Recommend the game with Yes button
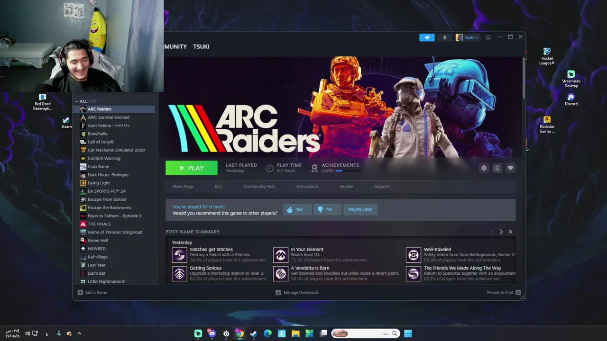607x341 pixels. (x=297, y=209)
